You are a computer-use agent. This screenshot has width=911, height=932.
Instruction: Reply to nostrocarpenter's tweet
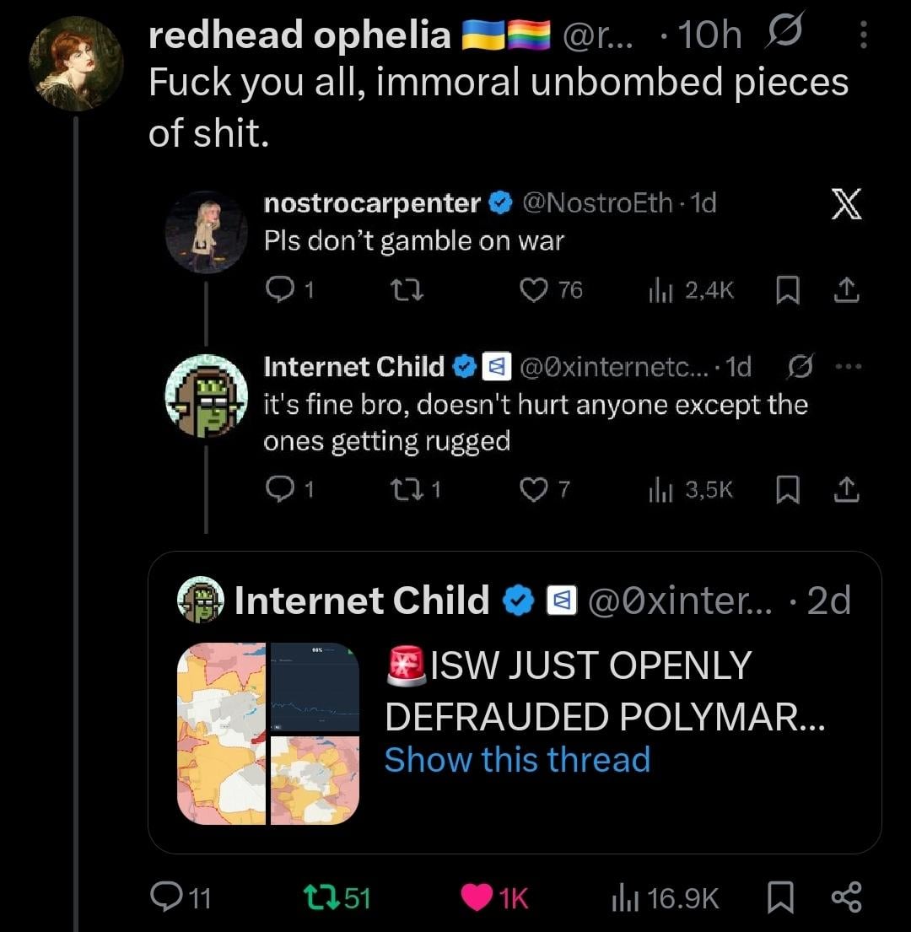click(x=278, y=290)
